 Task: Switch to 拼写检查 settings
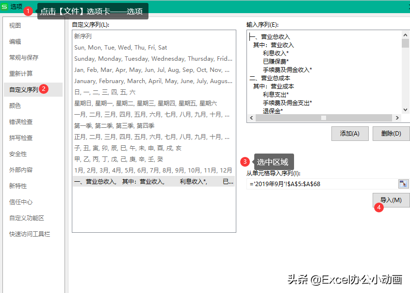[x=21, y=138]
